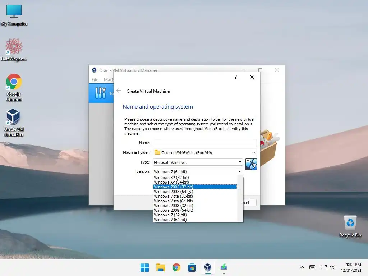Open touch keyboard tray icon

(x=312, y=267)
